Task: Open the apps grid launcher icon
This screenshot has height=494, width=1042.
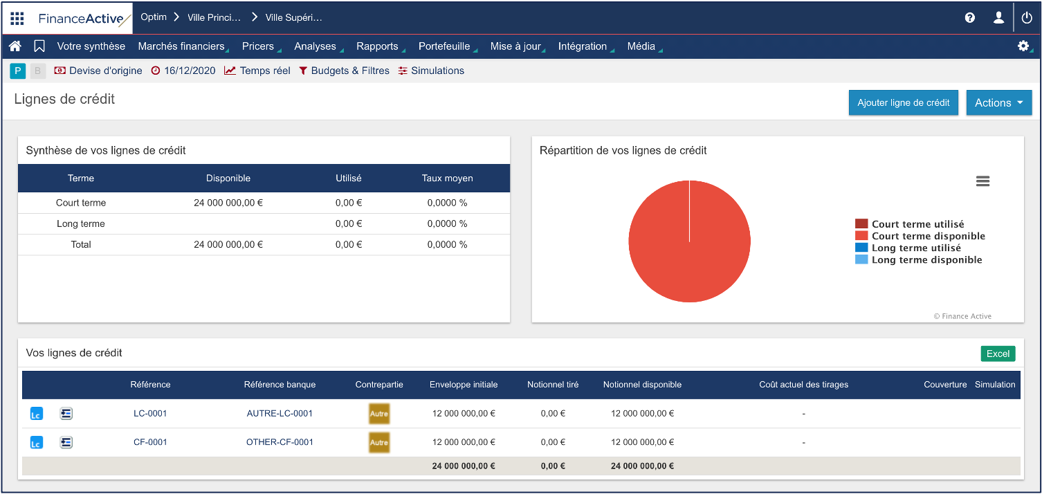Action: coord(17,18)
